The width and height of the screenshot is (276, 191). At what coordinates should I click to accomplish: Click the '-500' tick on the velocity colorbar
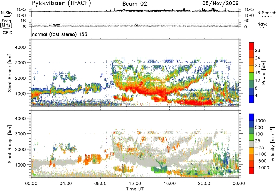click(x=261, y=161)
